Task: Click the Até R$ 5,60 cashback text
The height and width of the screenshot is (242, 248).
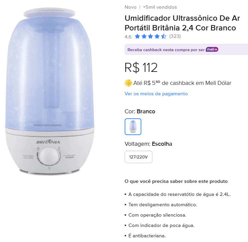Action: click(182, 83)
